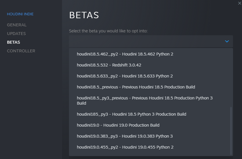Go to the Betas tab
This screenshot has width=242, height=159.
[13, 42]
